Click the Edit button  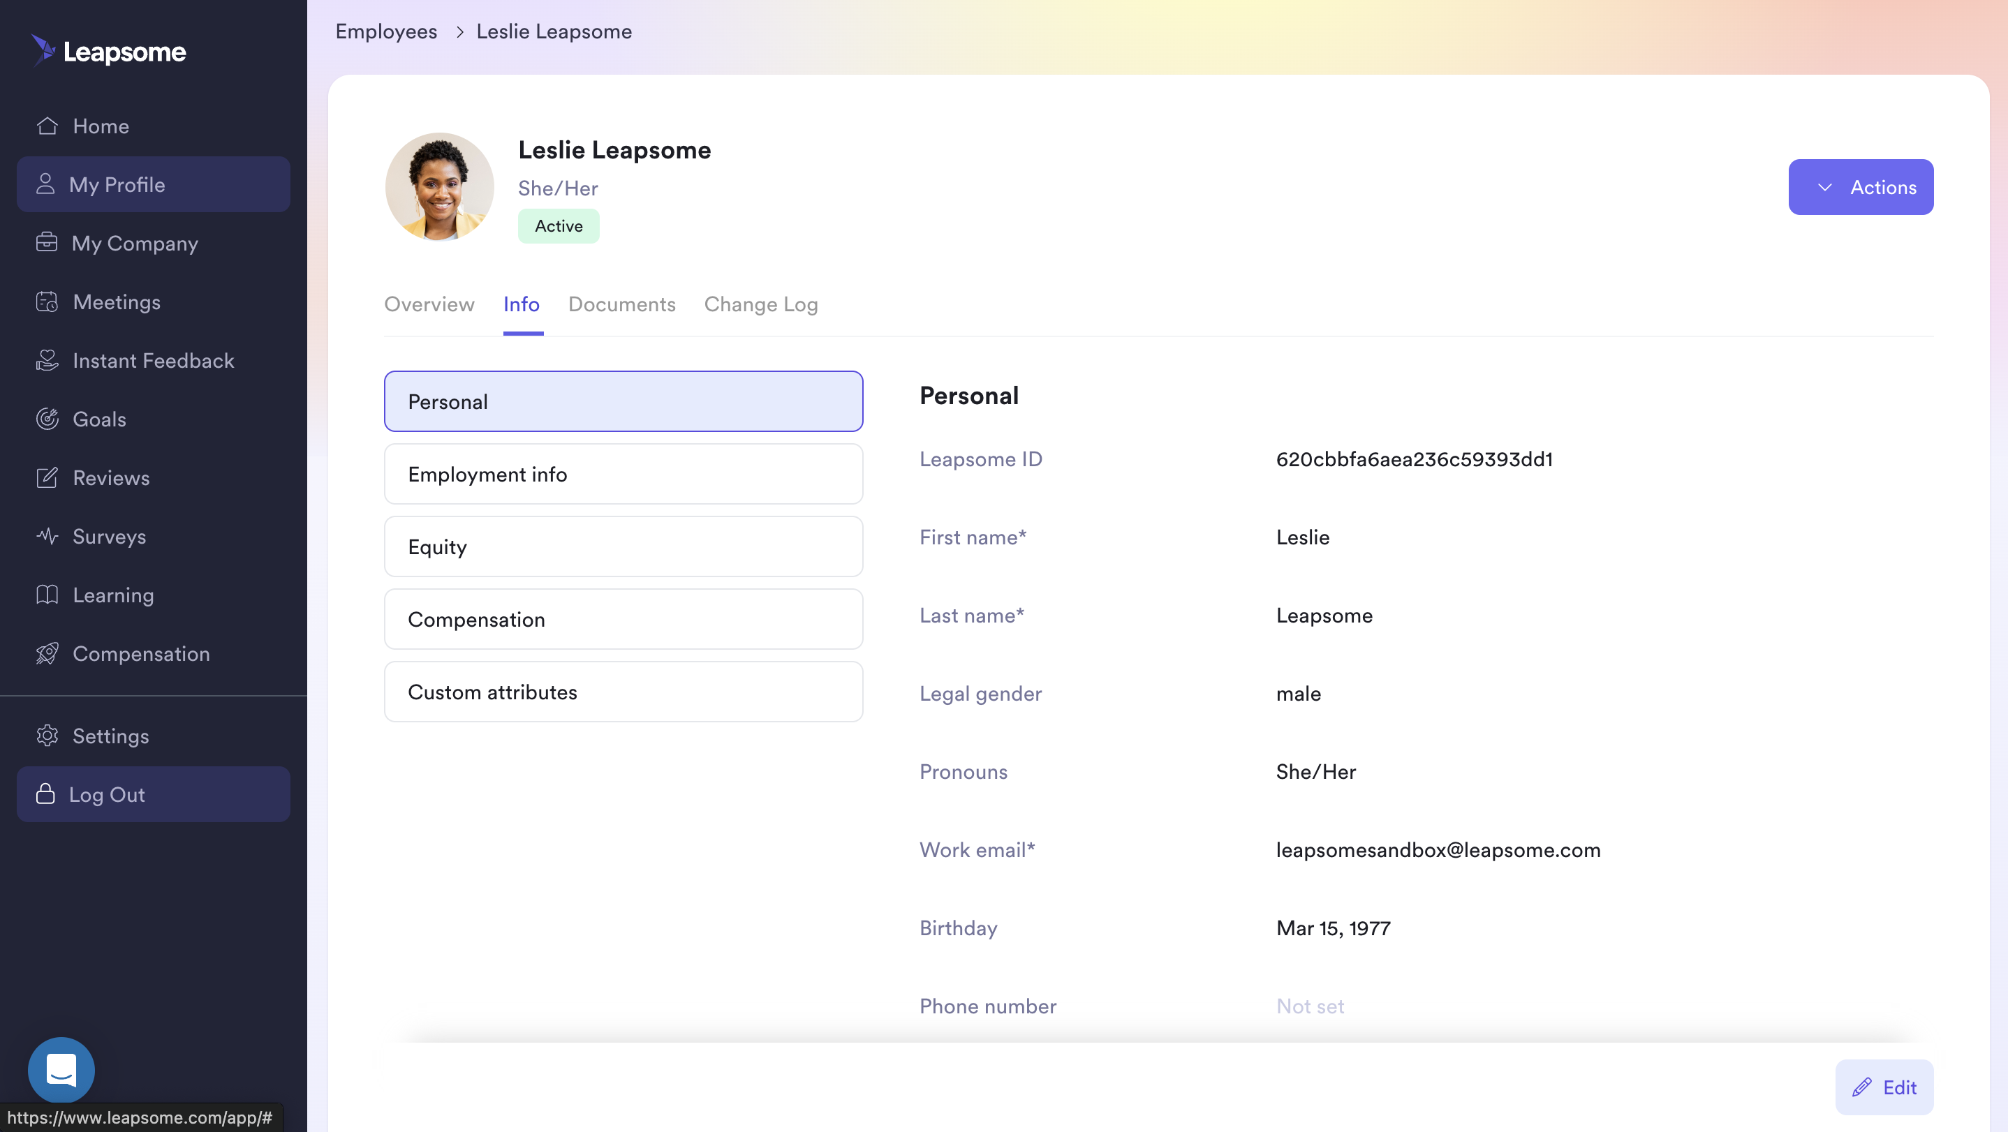coord(1884,1087)
